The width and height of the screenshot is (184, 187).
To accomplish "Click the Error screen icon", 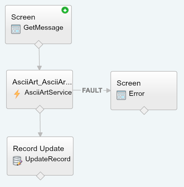I will 121,95.
